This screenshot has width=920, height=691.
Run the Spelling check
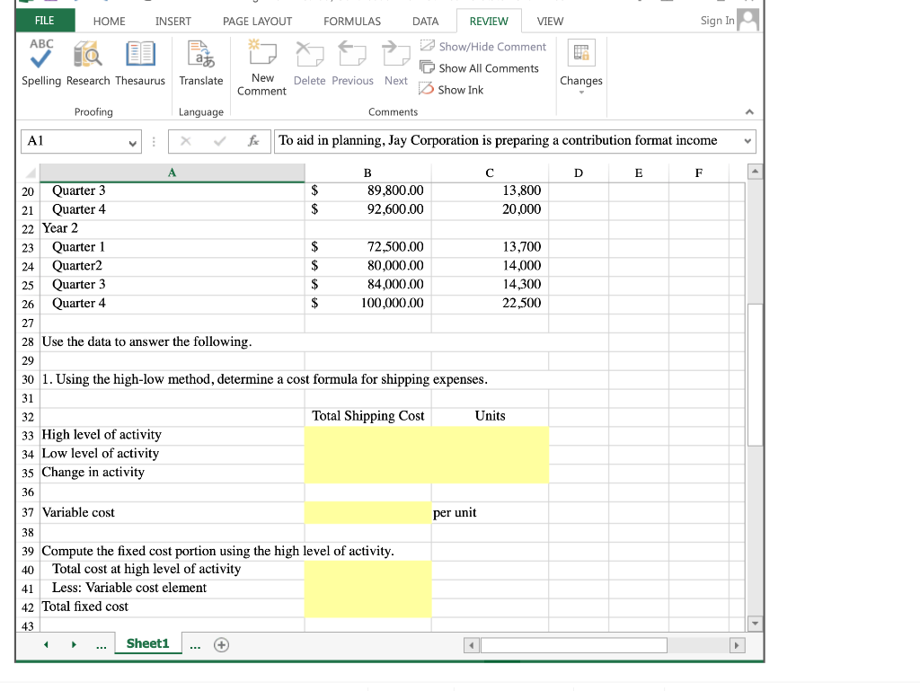coord(41,63)
